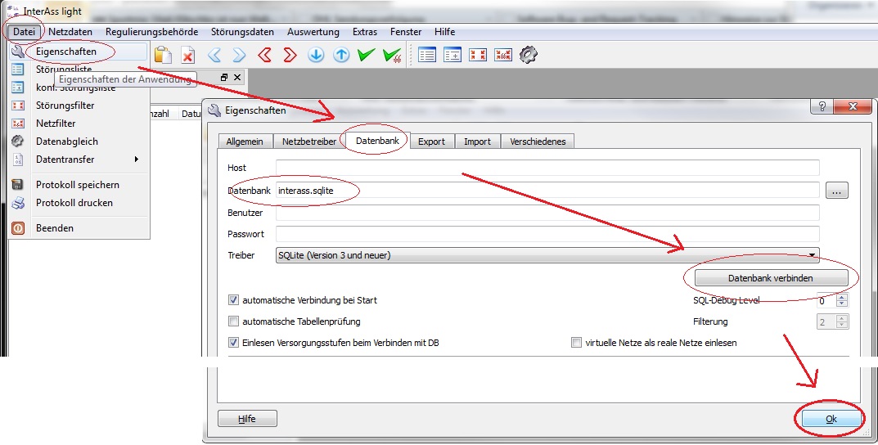This screenshot has width=878, height=445.
Task: Decrease SQL-Debug Level with down arrow
Action: 842,304
